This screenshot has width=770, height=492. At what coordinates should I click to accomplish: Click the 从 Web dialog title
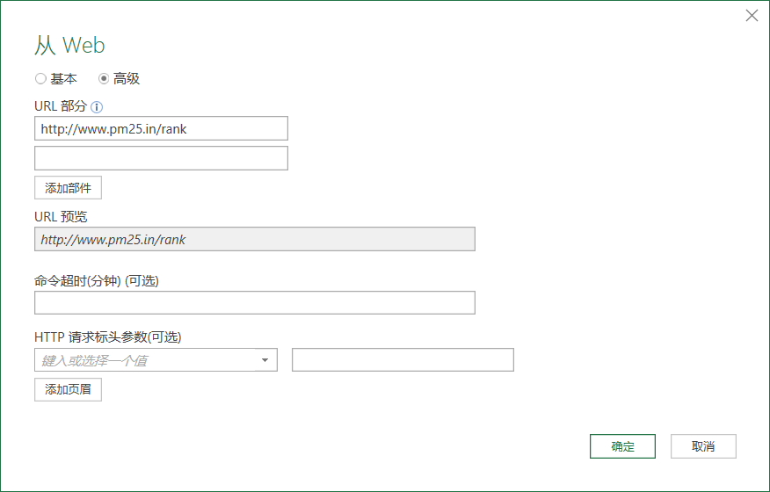(x=69, y=46)
